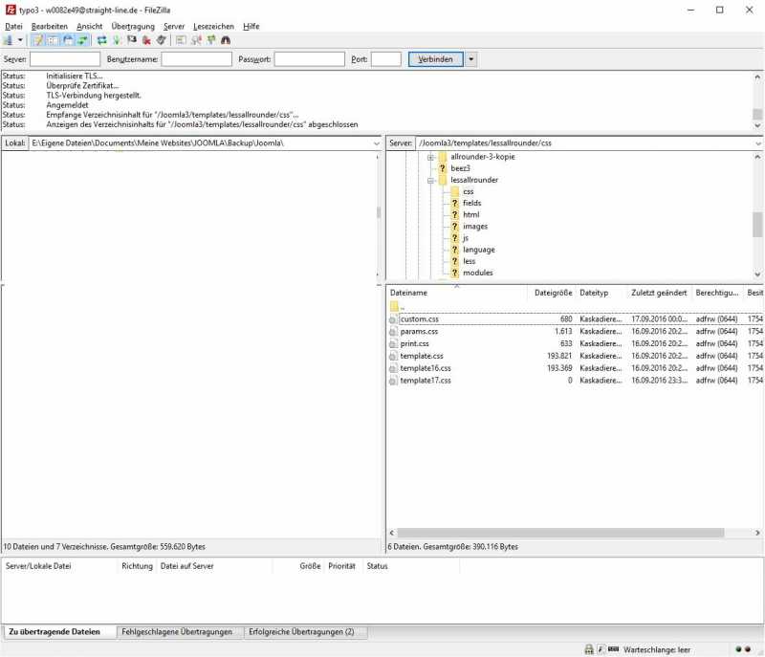Select the images folder in tree
765x657 pixels.
coord(475,227)
